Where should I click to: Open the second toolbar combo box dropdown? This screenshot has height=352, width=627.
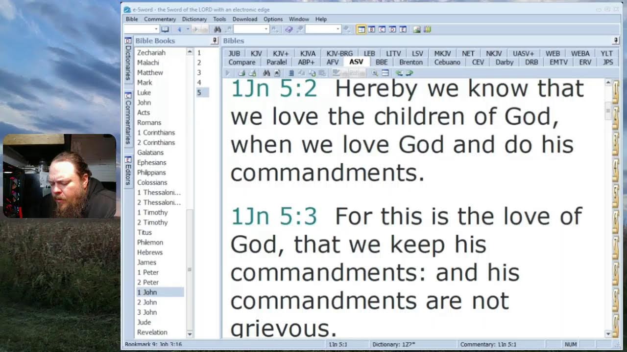266,29
